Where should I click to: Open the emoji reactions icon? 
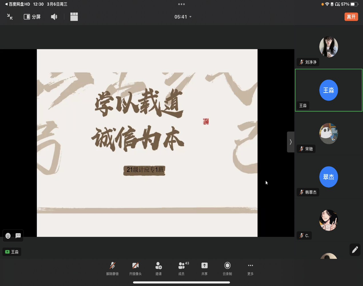pos(8,236)
